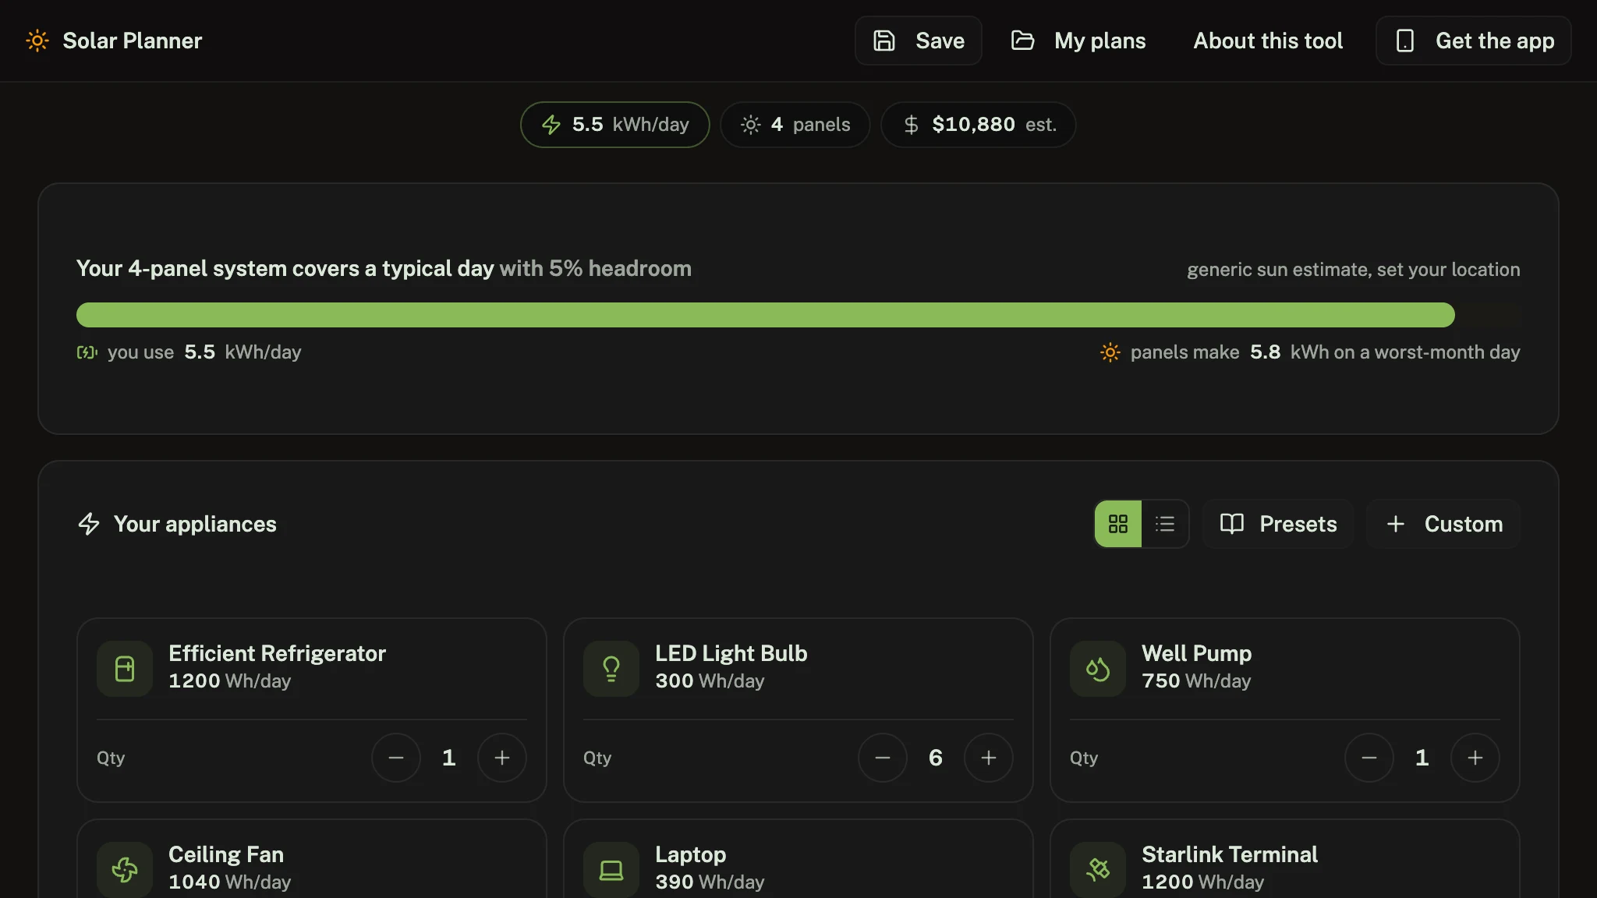Add a Custom appliance
Screen dimensions: 1597x898
[x=1443, y=524]
